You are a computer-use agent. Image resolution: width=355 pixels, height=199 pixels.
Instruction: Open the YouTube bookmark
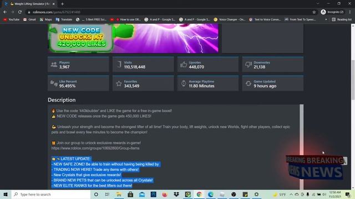point(11,20)
